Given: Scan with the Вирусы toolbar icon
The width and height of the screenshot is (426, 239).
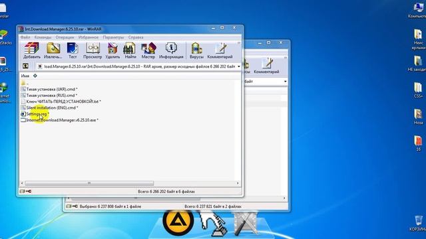Looking at the screenshot, I should click(196, 50).
